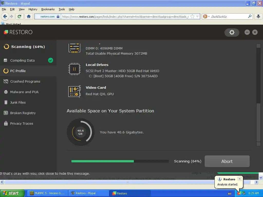The height and width of the screenshot is (197, 263).
Task: Click the browser horizontal scrollbar
Action: (127, 182)
